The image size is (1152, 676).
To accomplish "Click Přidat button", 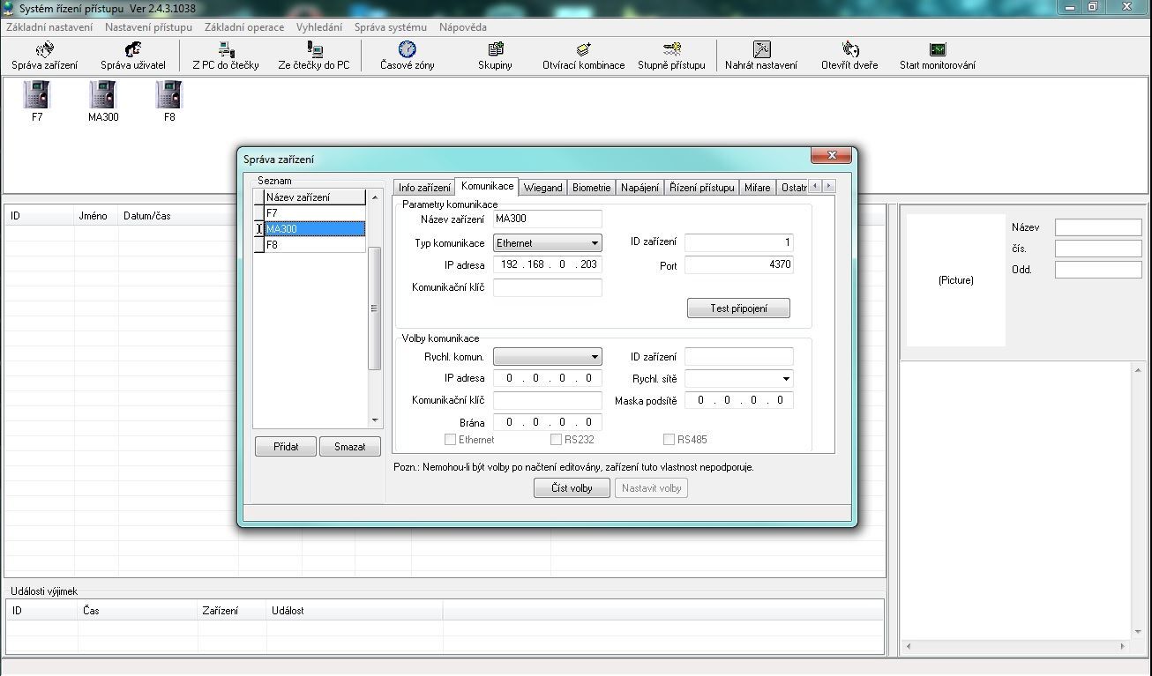I will [286, 447].
